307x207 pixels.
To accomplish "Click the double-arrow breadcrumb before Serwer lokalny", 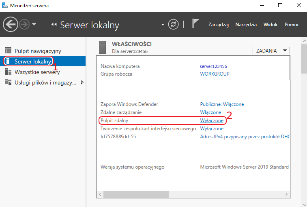I will [54, 24].
